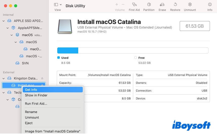Click the add Volume plus icon
The height and width of the screenshot is (134, 217).
click(117, 5)
